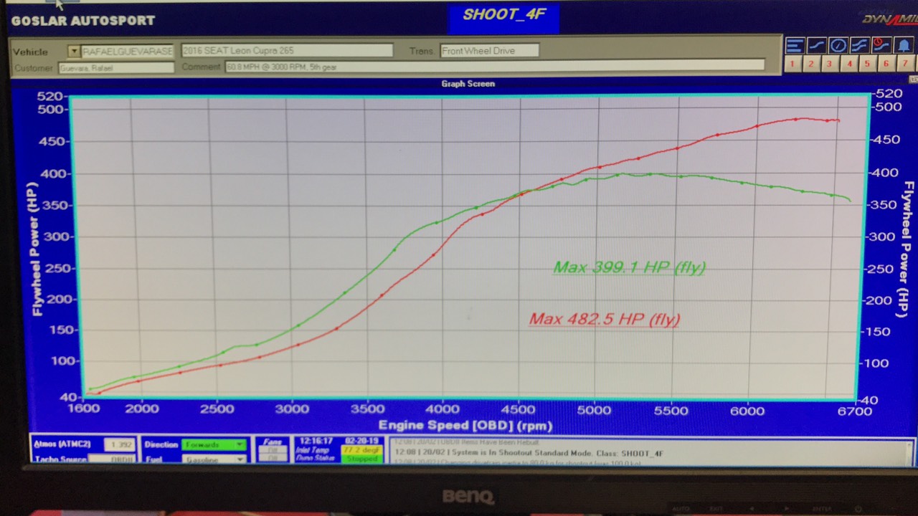Viewport: 918px width, 516px height.
Task: Click the 12:16:17 clock readout
Action: (316, 441)
